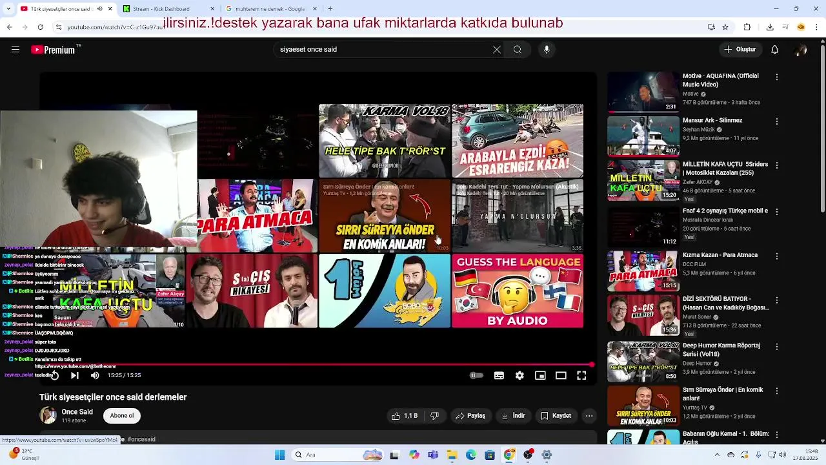Skip to the next video in player
This screenshot has width=826, height=465.
tap(75, 375)
